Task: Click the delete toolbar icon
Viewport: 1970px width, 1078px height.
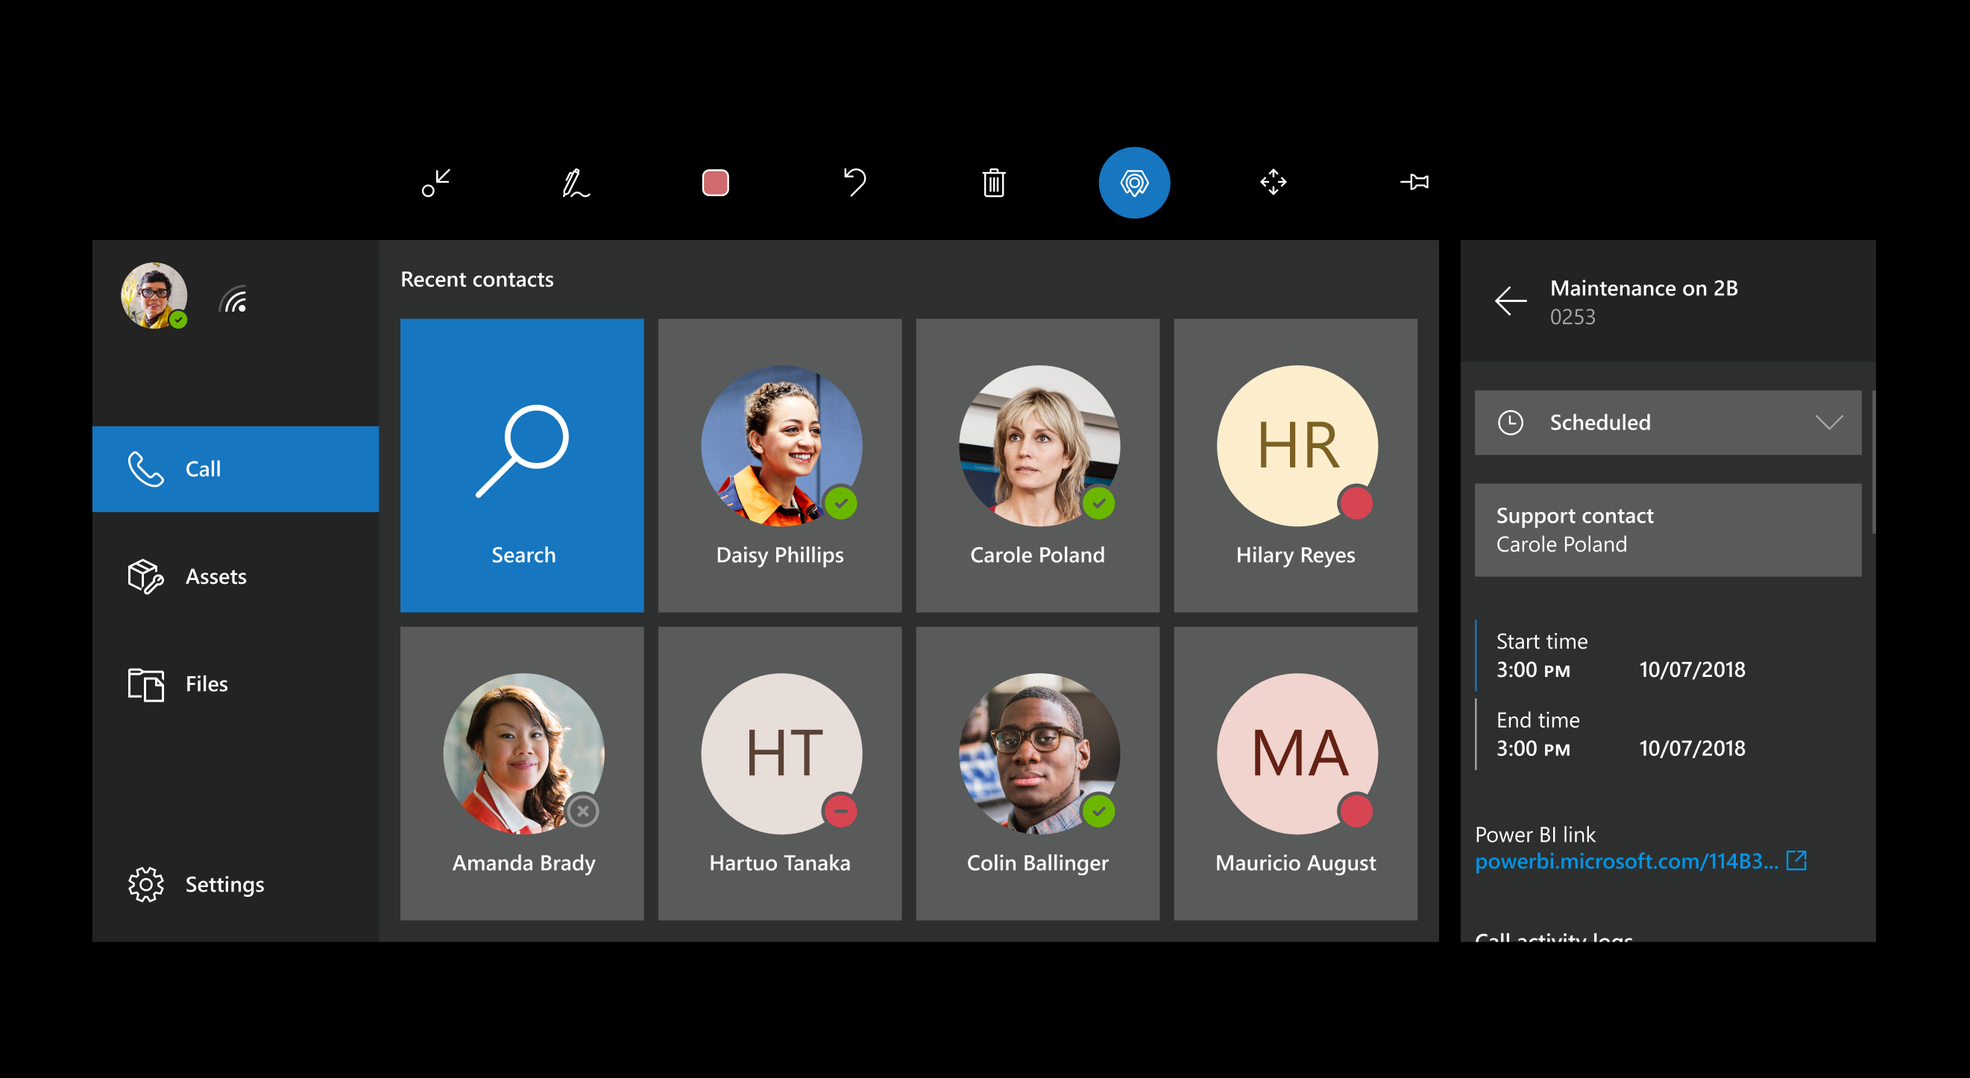Action: pos(993,182)
